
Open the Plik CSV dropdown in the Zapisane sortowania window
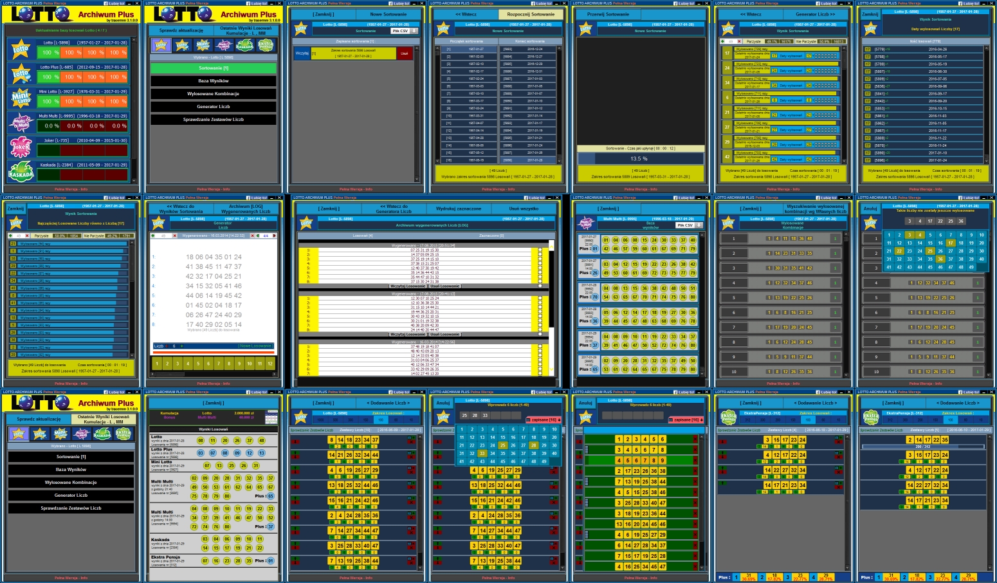click(405, 31)
